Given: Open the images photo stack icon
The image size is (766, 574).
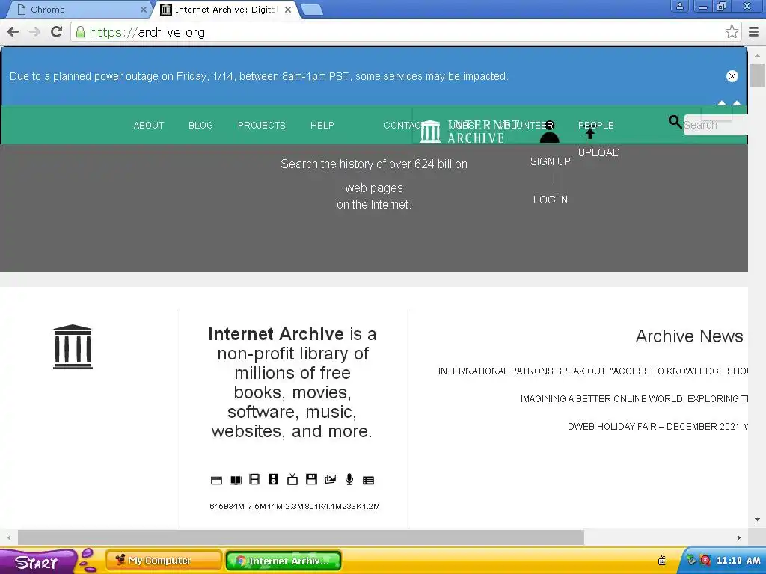Looking at the screenshot, I should pyautogui.click(x=330, y=479).
